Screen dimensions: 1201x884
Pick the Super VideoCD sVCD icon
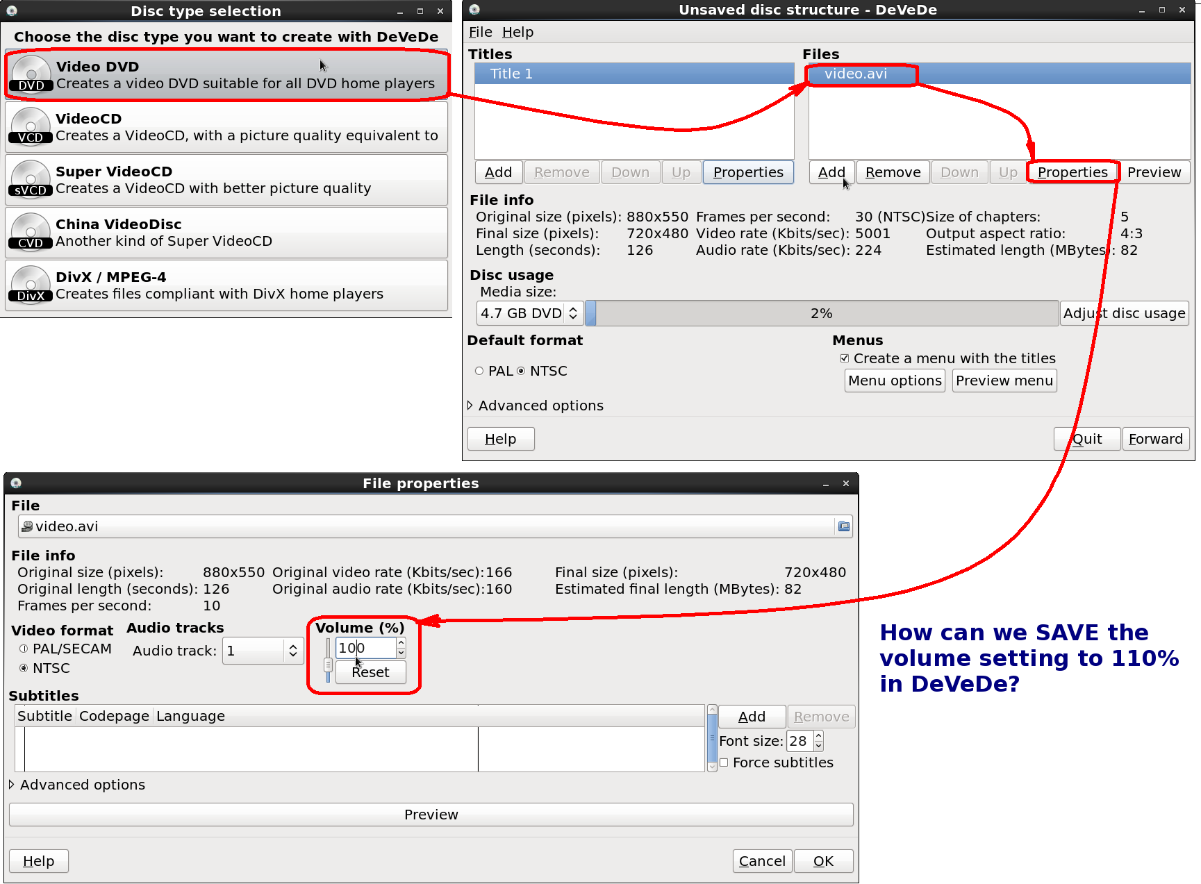(31, 179)
